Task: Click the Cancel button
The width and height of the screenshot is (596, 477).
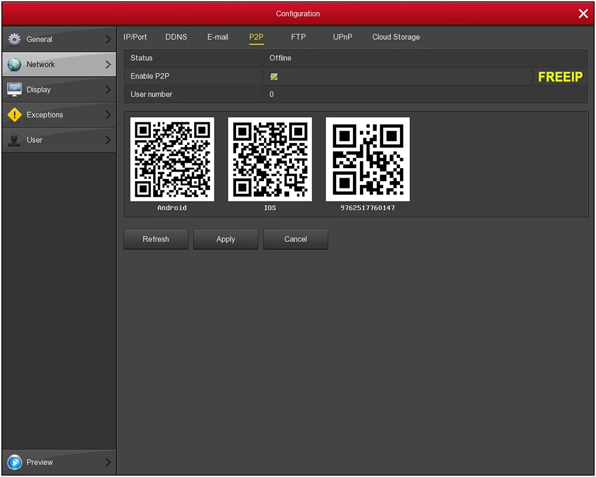Action: tap(296, 239)
